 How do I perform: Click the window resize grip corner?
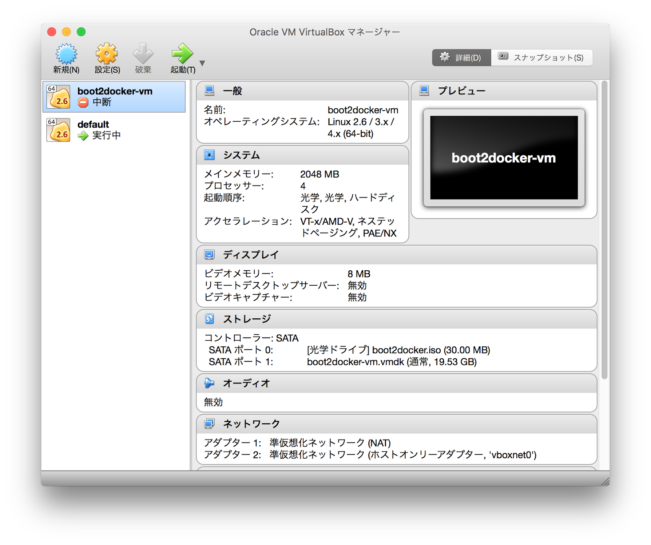pos(605,482)
